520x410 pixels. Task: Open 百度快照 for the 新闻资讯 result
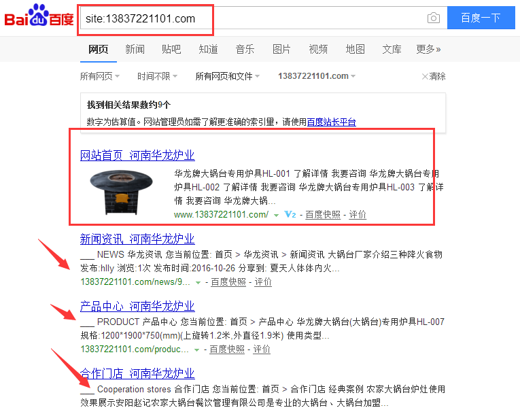(x=228, y=281)
